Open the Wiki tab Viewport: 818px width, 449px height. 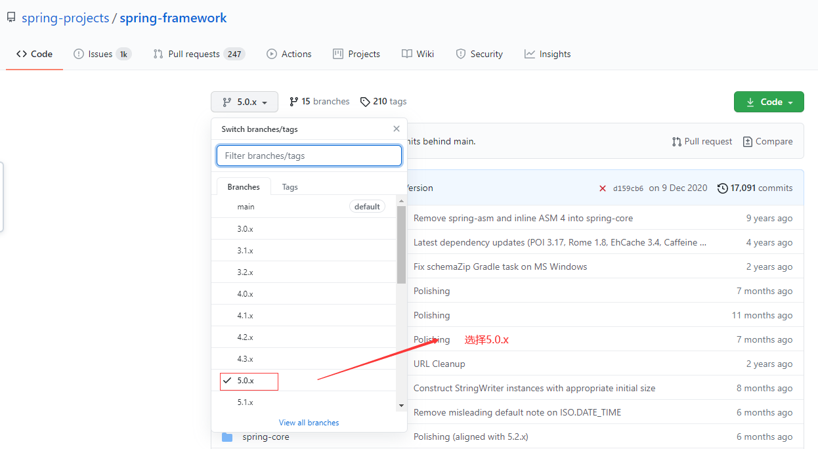coord(418,54)
